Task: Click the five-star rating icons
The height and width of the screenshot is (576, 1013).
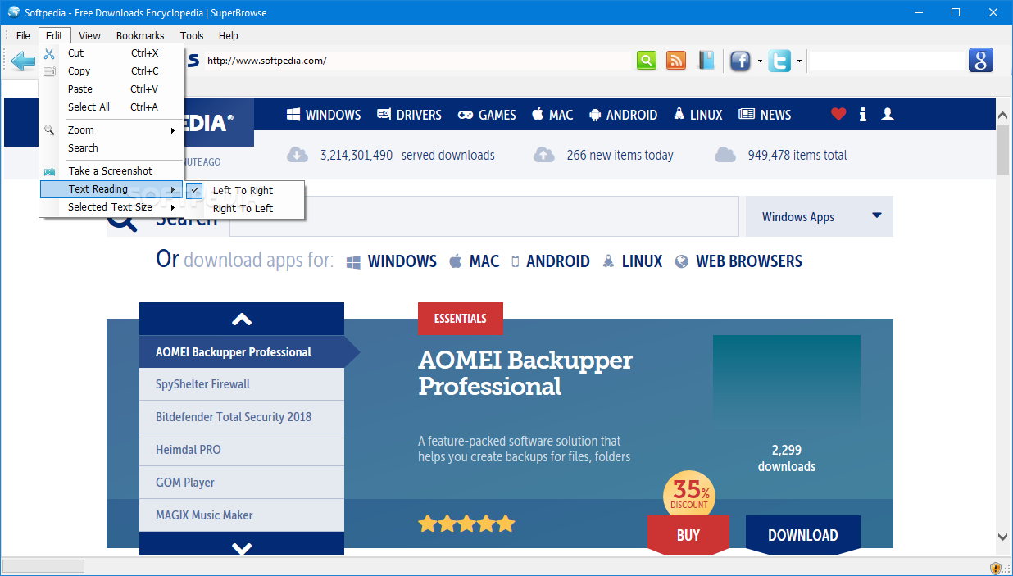Action: pyautogui.click(x=466, y=523)
